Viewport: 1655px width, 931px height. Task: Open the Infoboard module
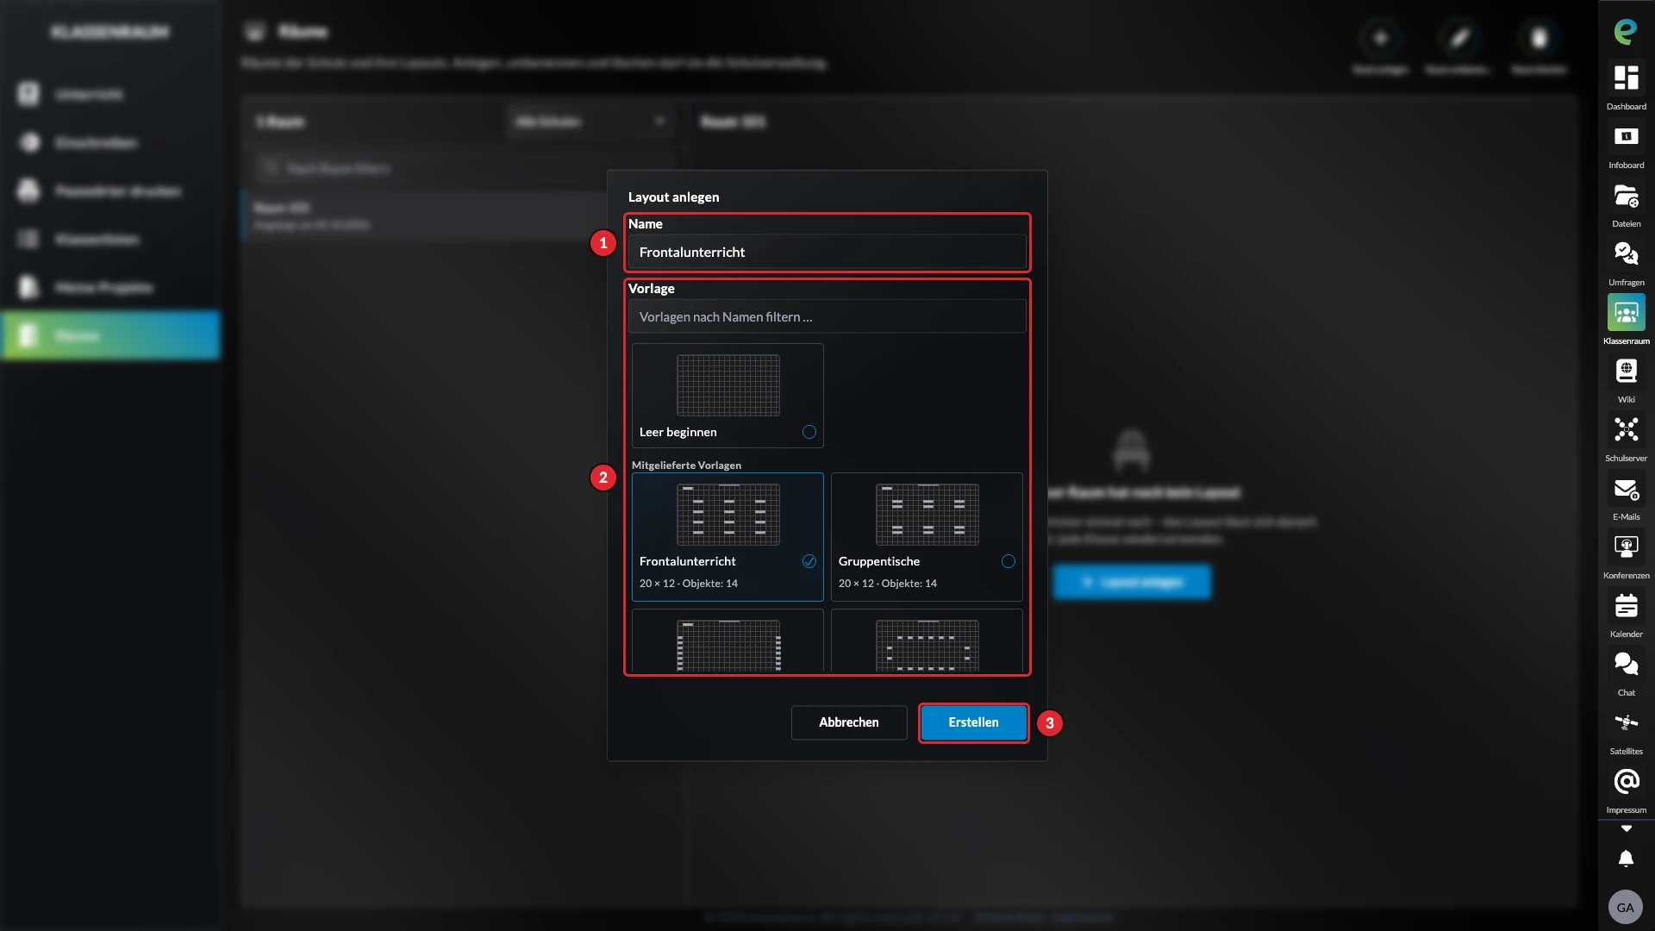coord(1626,137)
